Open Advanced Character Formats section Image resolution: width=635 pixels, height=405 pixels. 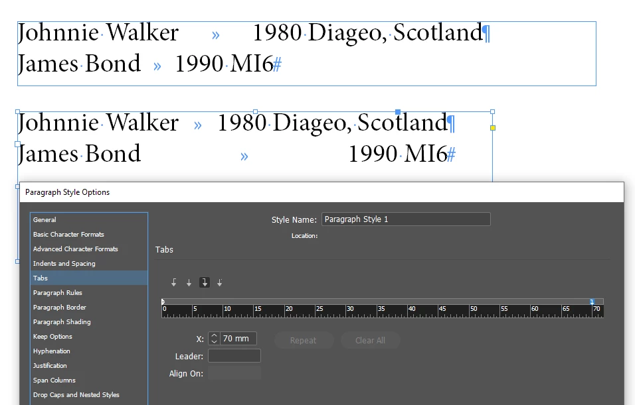pyautogui.click(x=89, y=249)
